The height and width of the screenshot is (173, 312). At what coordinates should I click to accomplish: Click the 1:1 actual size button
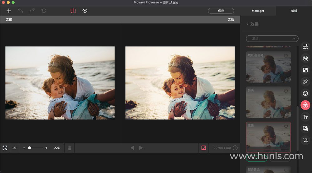point(14,148)
